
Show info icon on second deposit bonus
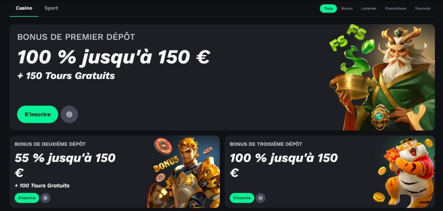[x=45, y=198]
